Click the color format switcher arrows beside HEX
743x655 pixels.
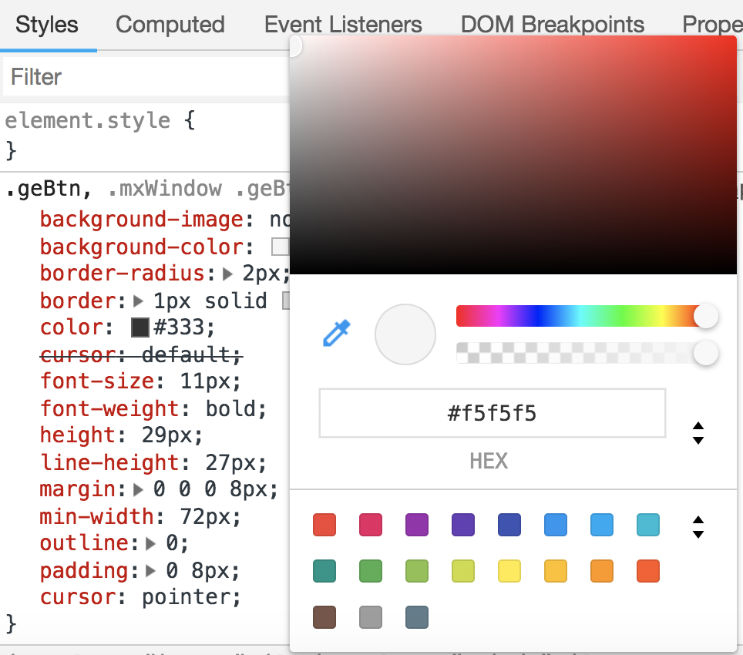point(698,433)
